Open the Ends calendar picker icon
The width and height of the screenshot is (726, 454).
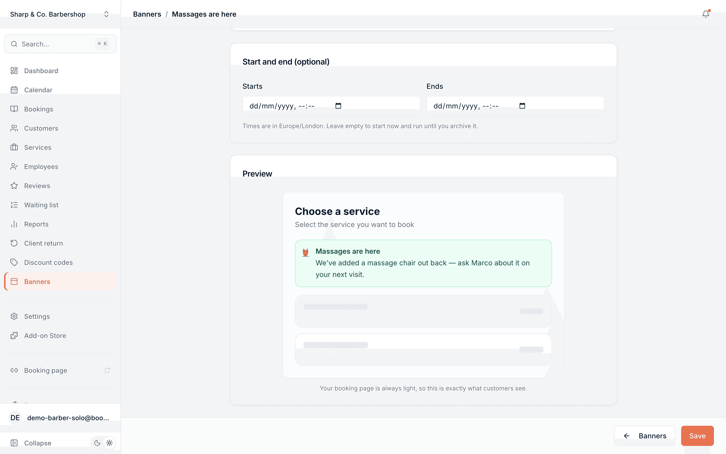522,106
